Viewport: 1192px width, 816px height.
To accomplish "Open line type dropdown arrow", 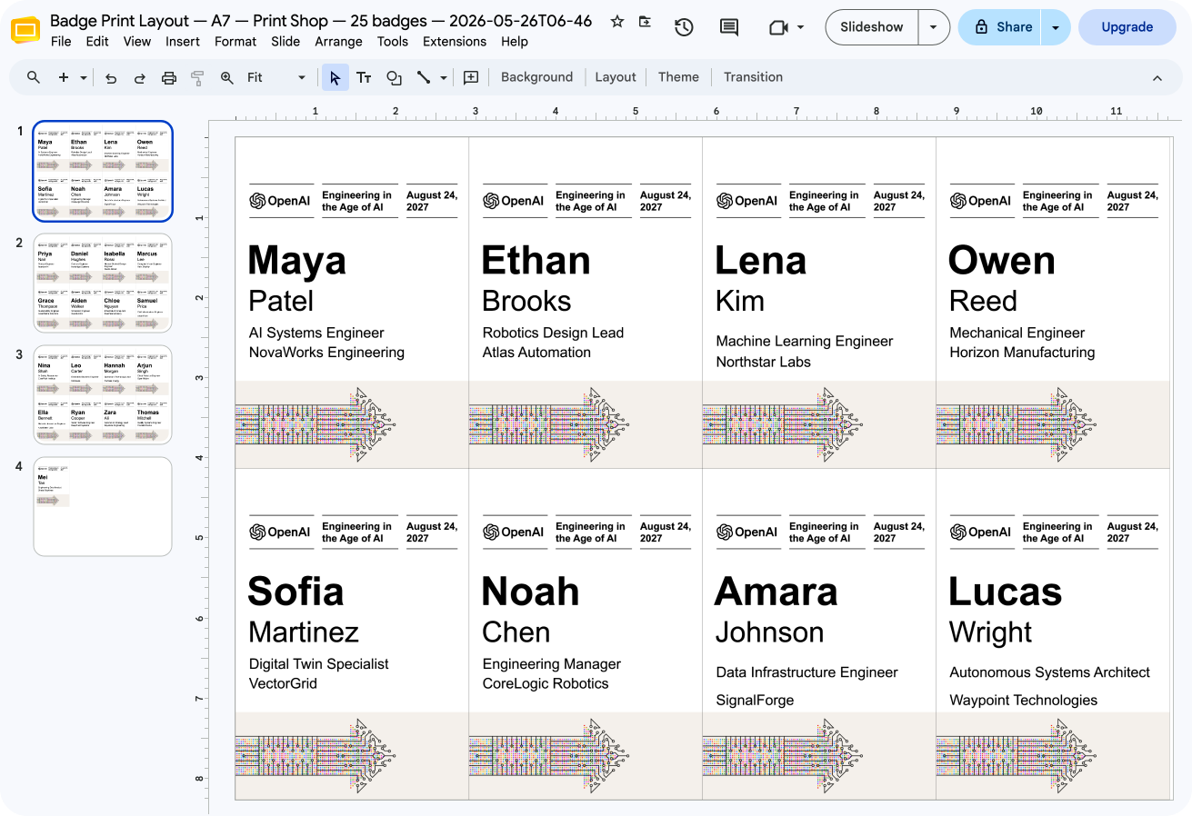I will click(444, 78).
